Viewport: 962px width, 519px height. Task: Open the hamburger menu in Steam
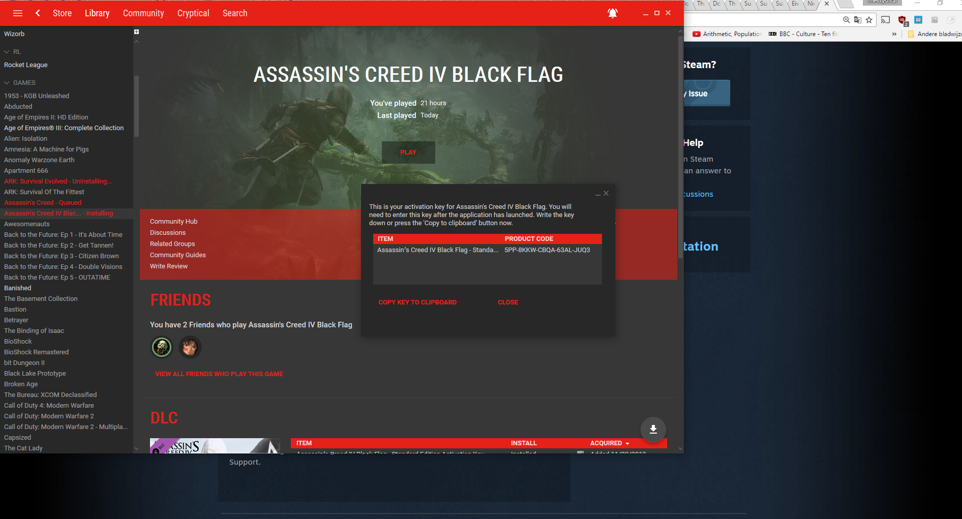click(18, 13)
